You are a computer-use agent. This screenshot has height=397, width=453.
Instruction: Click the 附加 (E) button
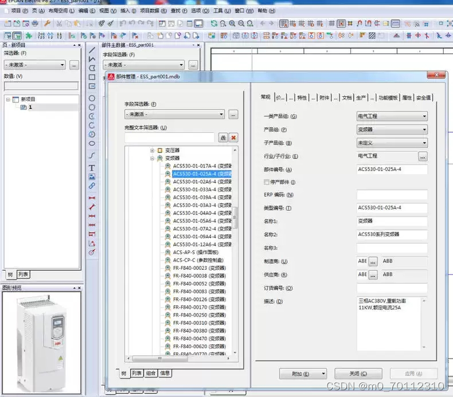pos(303,374)
